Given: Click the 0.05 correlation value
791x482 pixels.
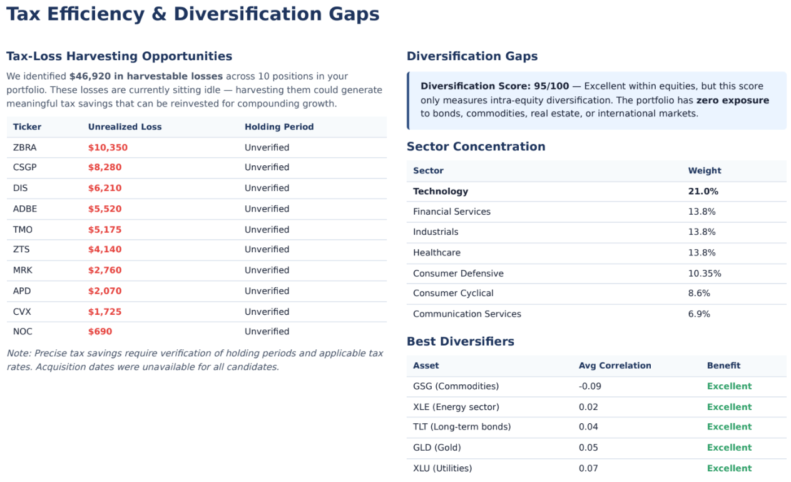Looking at the screenshot, I should (588, 448).
